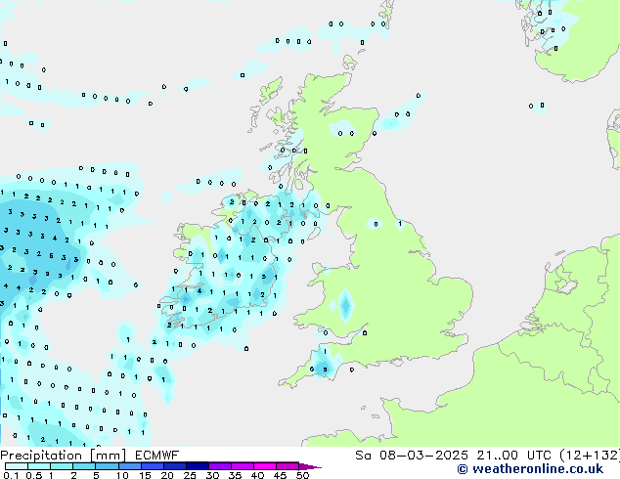Click the legend value '0.5'

[x=34, y=475]
